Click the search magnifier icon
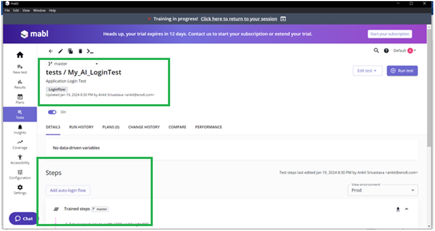This screenshot has height=231, width=435. pyautogui.click(x=376, y=51)
